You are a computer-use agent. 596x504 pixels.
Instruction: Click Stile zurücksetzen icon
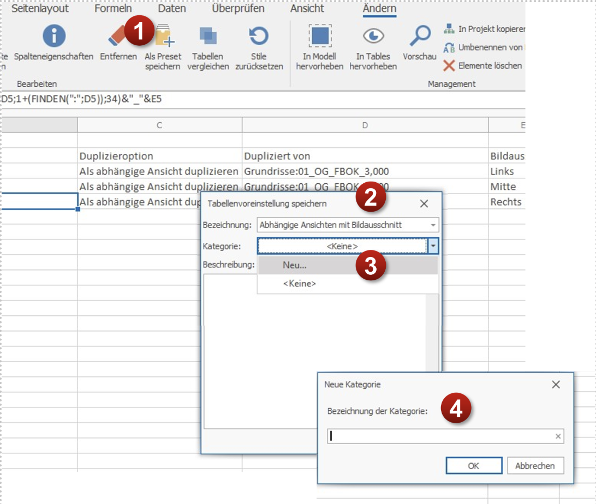(x=259, y=35)
